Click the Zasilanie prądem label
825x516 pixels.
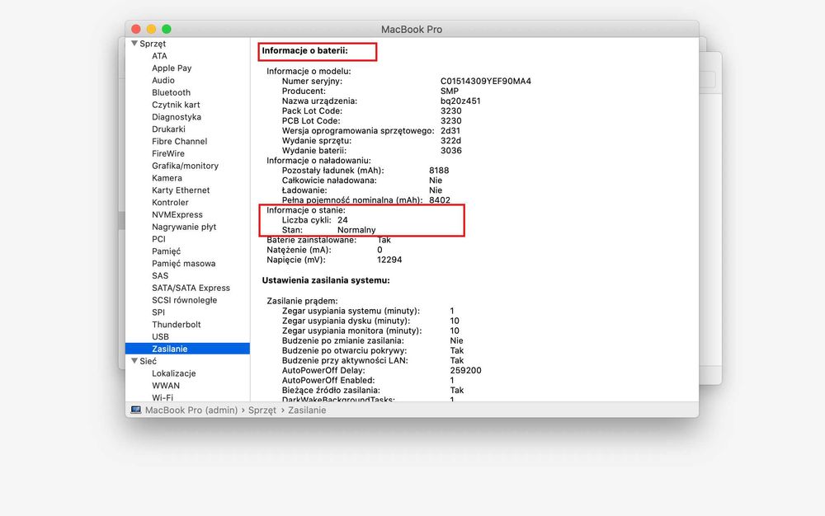(302, 301)
